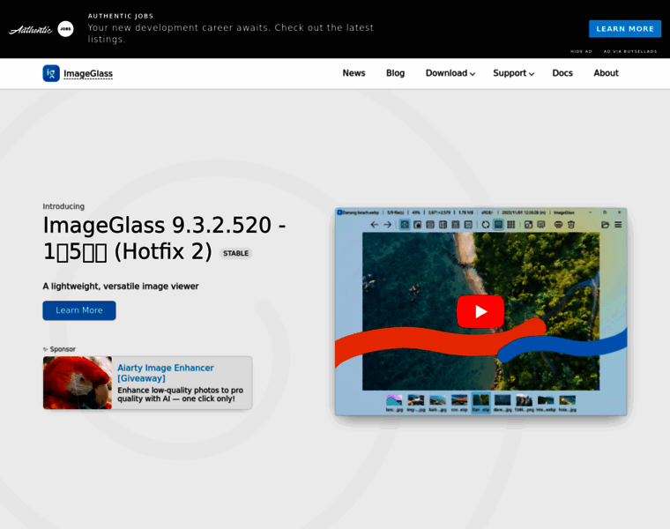Screen dimensions: 670x529
Task: Open the Blog page
Action: point(395,73)
